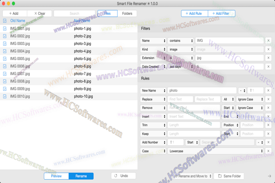Open the Lowercase case option dropdown
This screenshot has height=183, width=275.
pyautogui.click(x=215, y=151)
